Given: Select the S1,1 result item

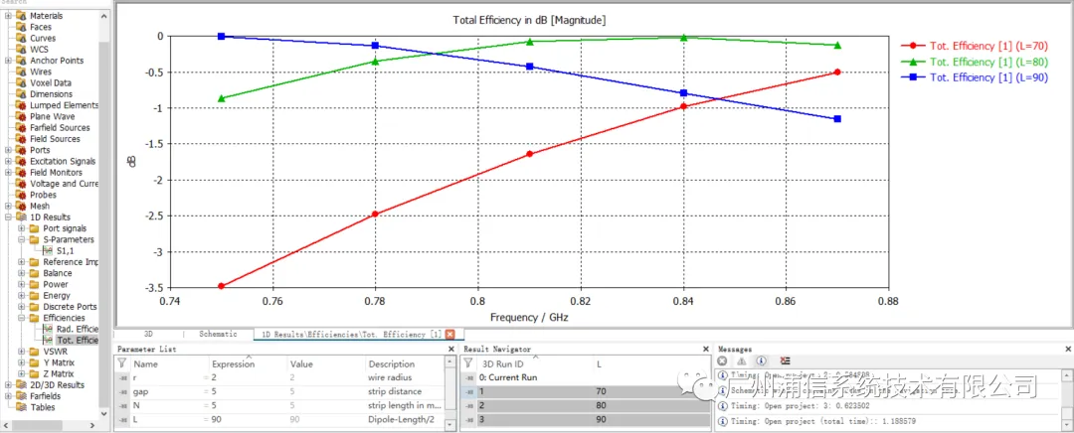Looking at the screenshot, I should pyautogui.click(x=64, y=251).
